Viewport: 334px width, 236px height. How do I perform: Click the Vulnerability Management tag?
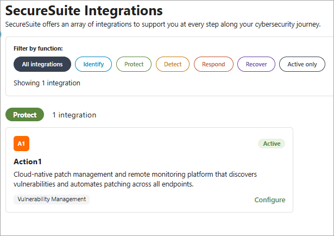[52, 200]
